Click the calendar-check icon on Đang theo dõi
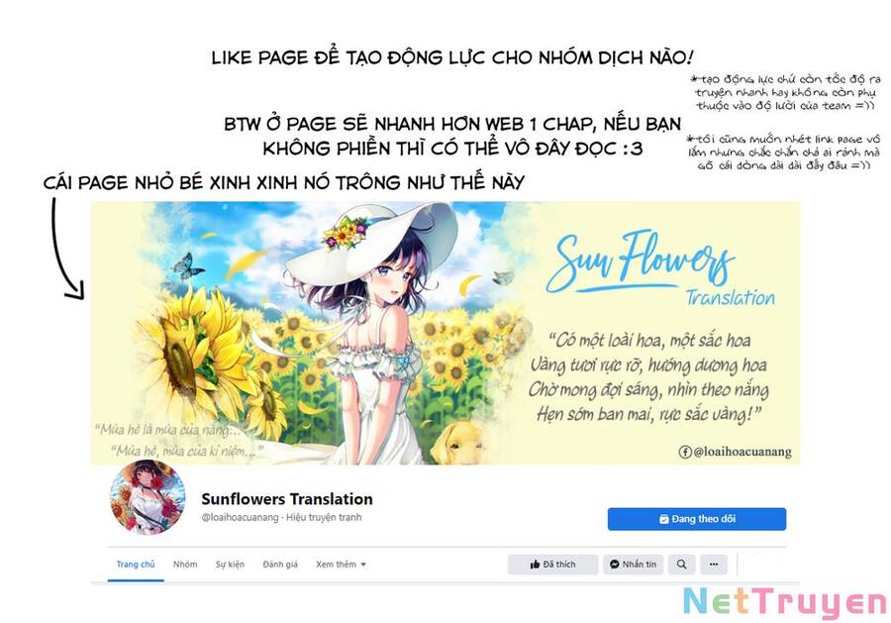Image resolution: width=891 pixels, height=623 pixels. (x=663, y=519)
